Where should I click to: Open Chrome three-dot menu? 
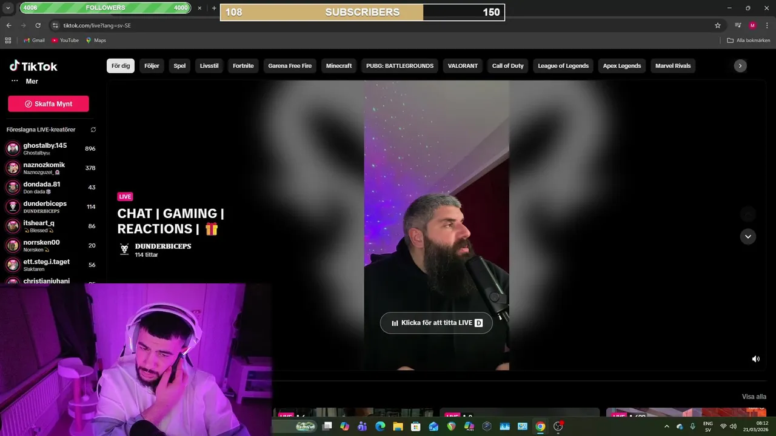coord(767,25)
